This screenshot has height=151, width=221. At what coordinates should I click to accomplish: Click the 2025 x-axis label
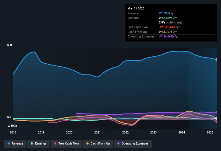[210, 132]
